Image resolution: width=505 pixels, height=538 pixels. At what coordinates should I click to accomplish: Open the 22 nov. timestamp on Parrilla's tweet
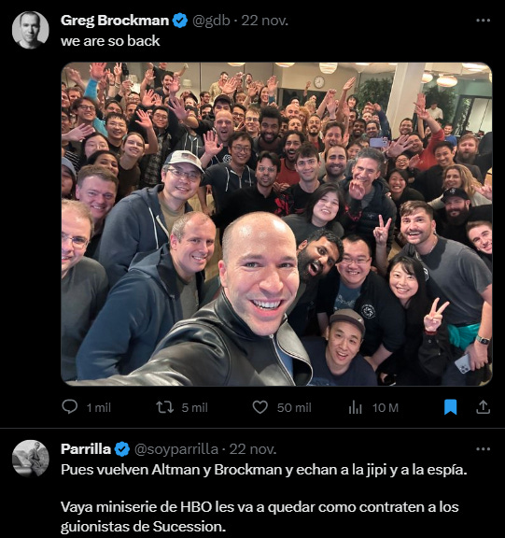tap(252, 448)
